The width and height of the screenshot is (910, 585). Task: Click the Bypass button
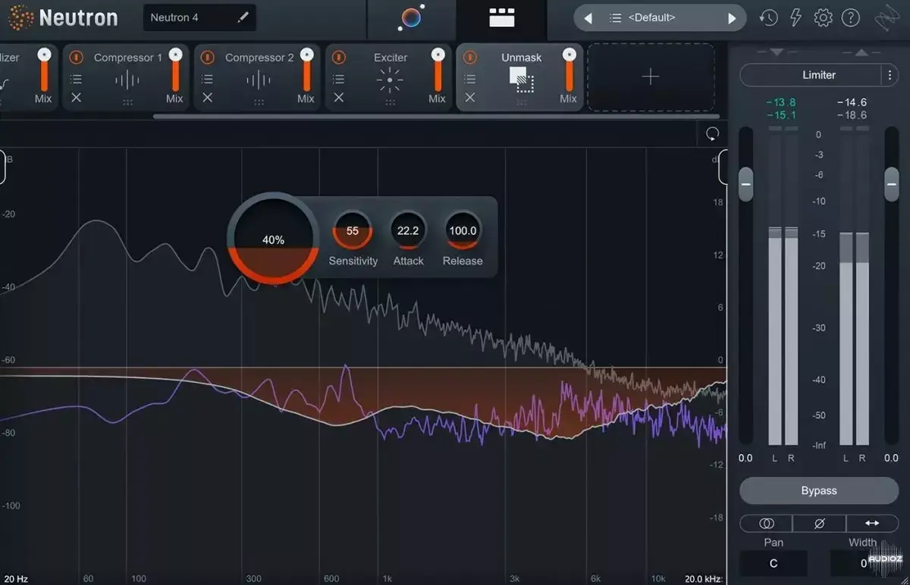coord(819,490)
